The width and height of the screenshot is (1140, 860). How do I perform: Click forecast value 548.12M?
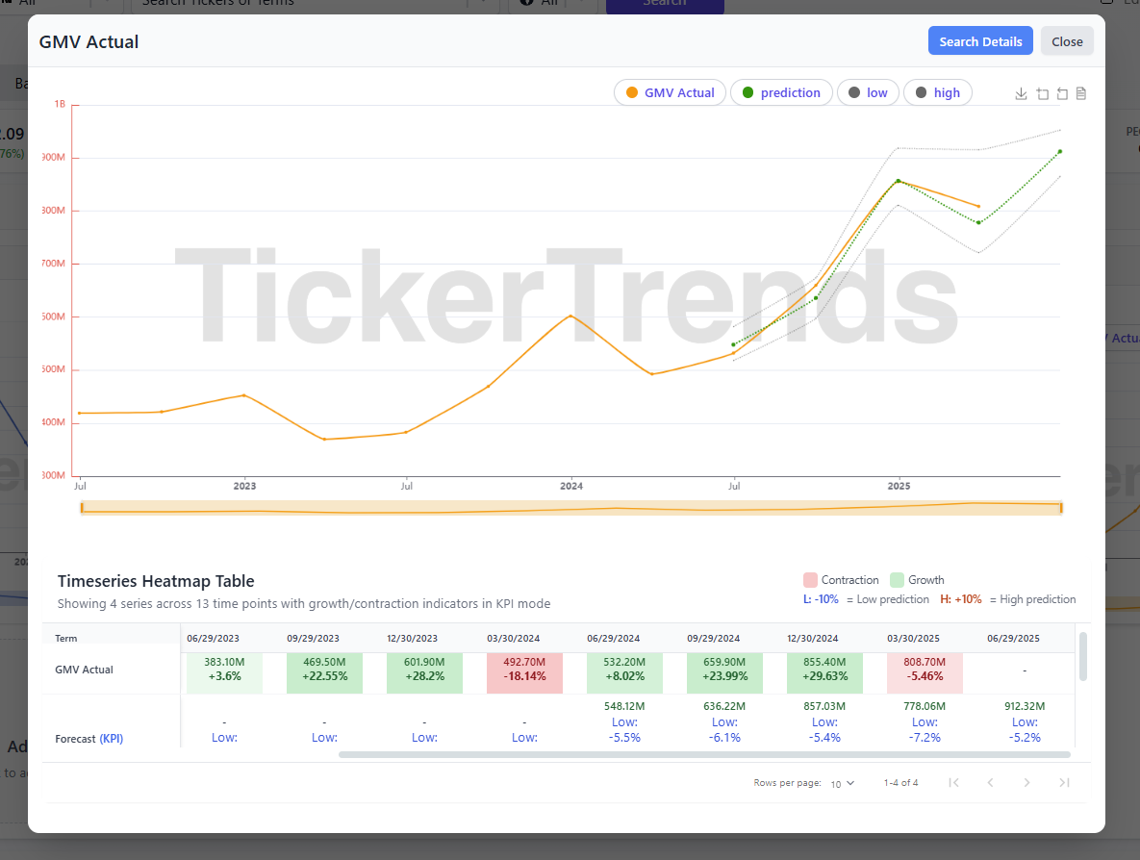point(624,706)
